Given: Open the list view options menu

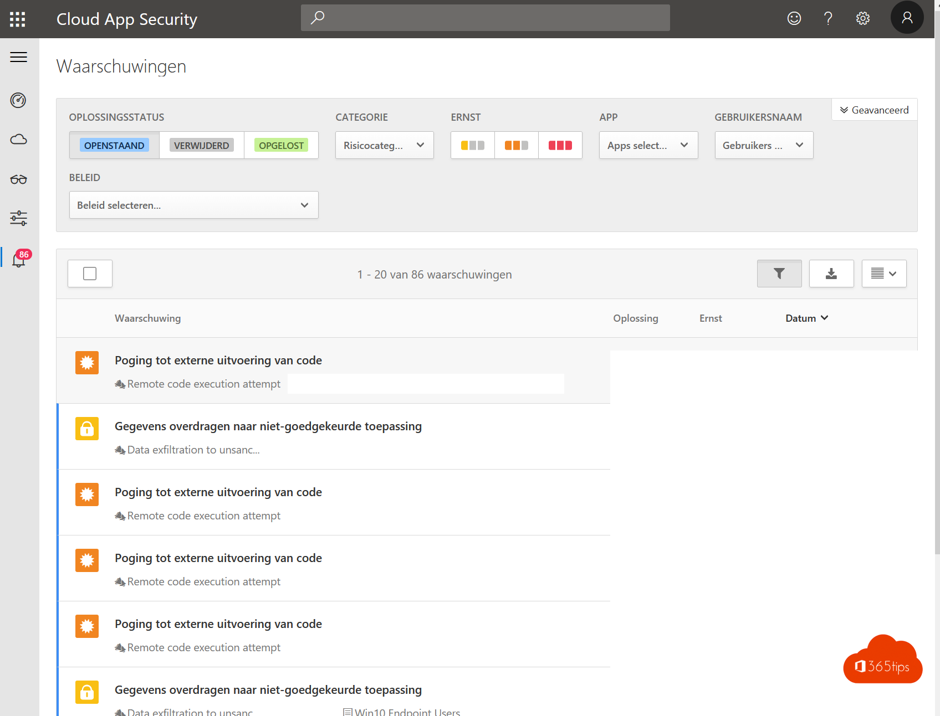Looking at the screenshot, I should pos(883,274).
